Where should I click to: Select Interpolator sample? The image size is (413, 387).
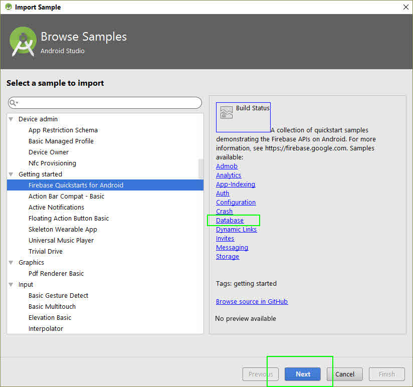46,328
